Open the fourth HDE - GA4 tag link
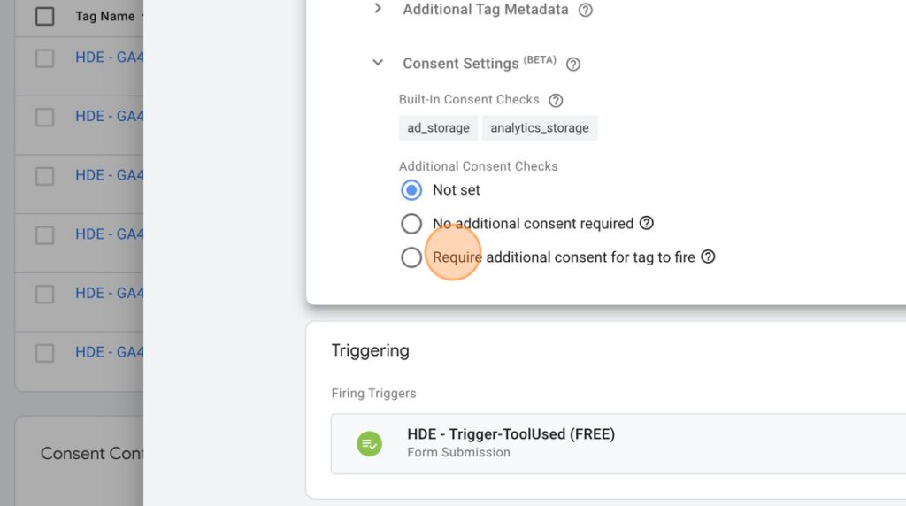The height and width of the screenshot is (506, 906). pyautogui.click(x=109, y=234)
